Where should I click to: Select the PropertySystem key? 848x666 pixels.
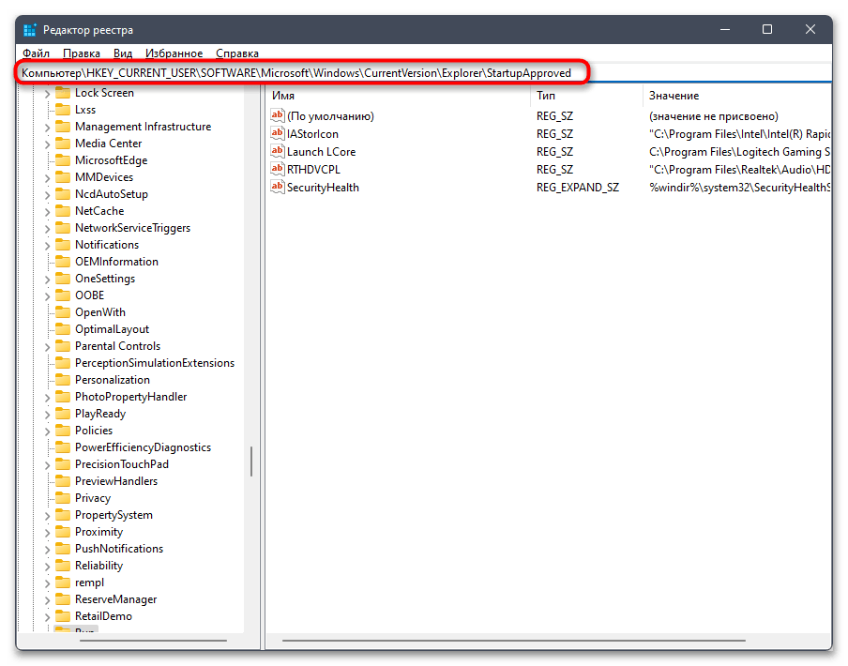114,515
